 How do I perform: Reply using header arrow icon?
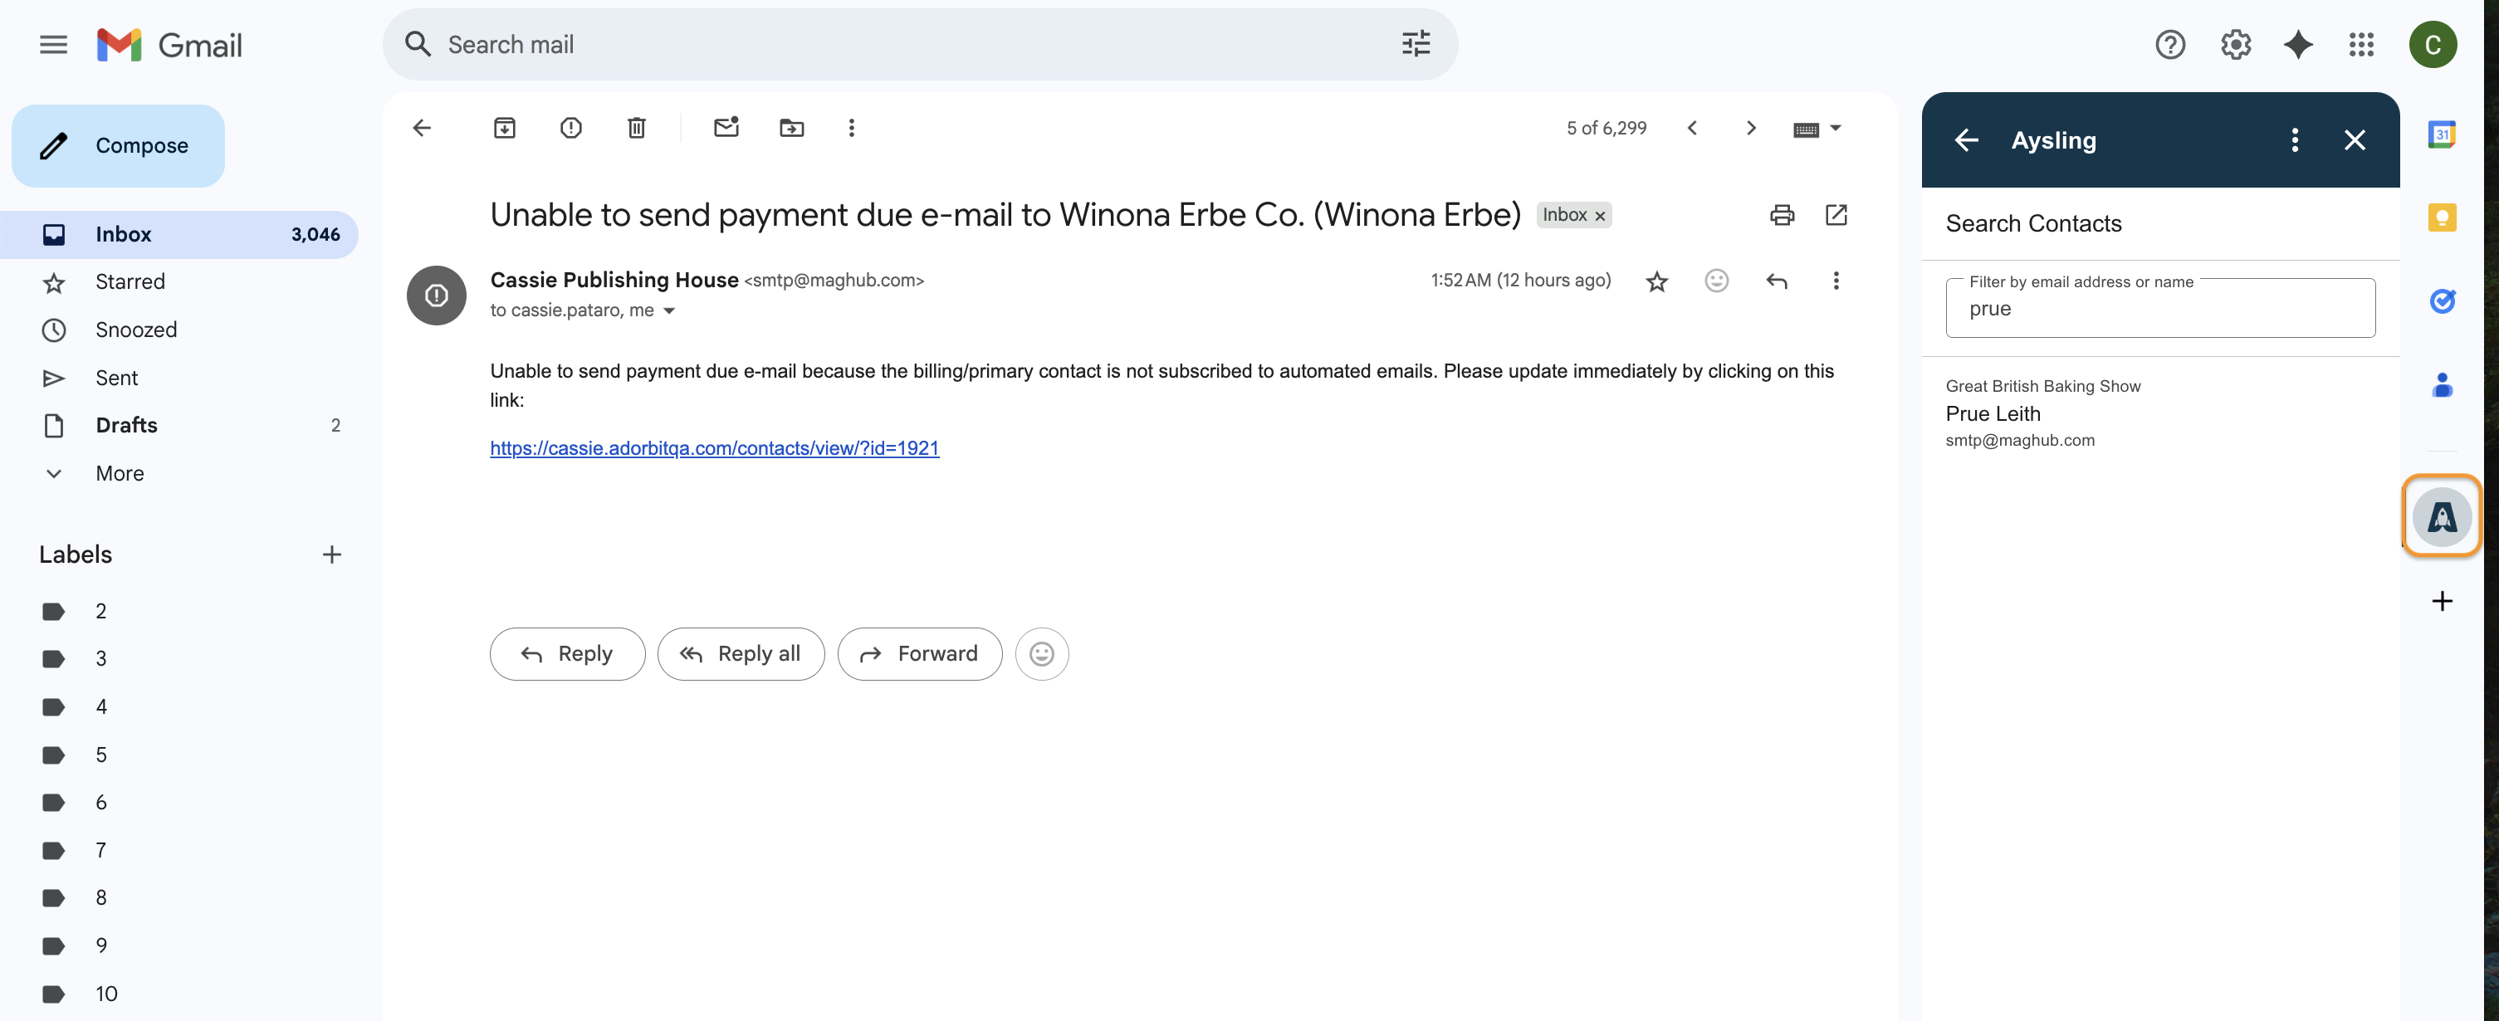tap(1776, 281)
